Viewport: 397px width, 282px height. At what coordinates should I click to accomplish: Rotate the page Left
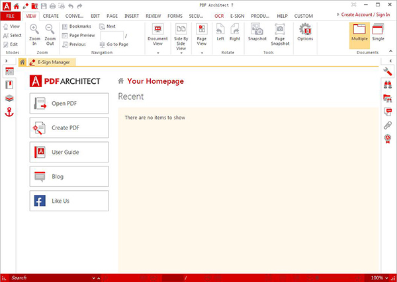coord(220,30)
